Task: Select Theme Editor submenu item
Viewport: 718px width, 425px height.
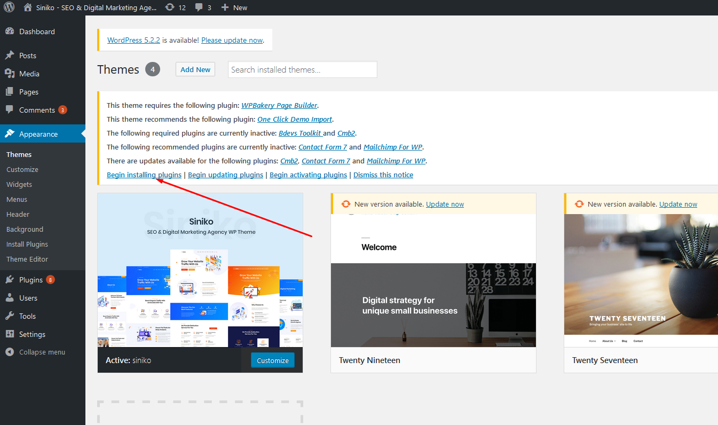Action: [27, 259]
